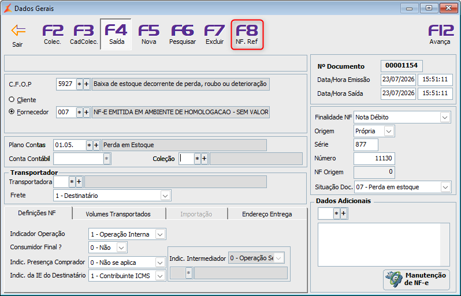This screenshot has width=461, height=296.
Task: Open the Endereço Entrega tab
Action: pos(267,214)
